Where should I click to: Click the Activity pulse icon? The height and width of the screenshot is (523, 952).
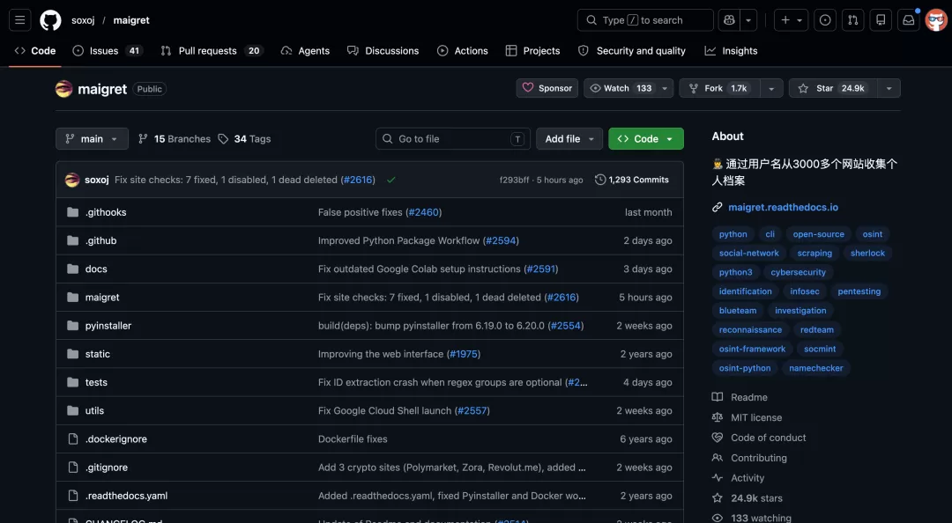pyautogui.click(x=717, y=478)
